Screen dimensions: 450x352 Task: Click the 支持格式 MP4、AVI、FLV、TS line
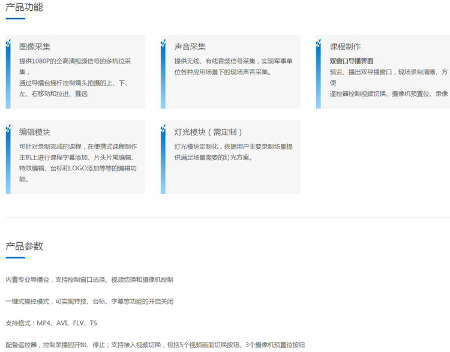pos(52,323)
